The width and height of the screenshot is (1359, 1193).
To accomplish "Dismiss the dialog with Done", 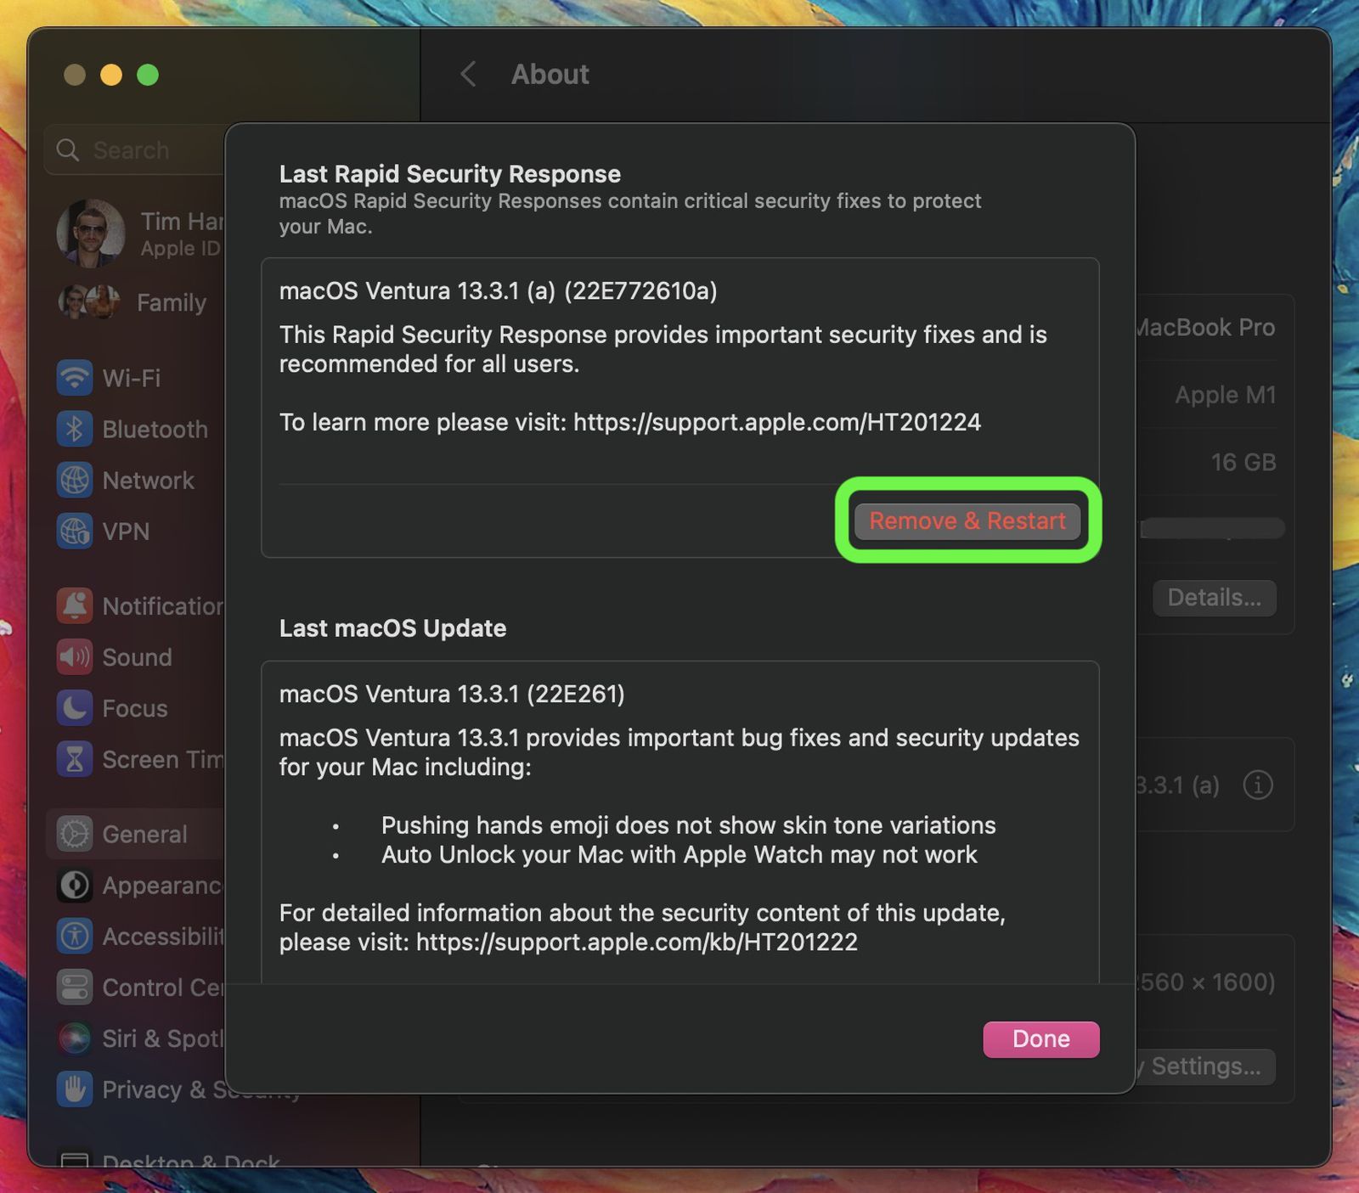I will click(x=1040, y=1038).
